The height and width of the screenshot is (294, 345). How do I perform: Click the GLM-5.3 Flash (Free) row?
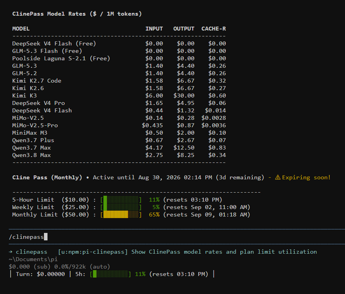pos(119,51)
